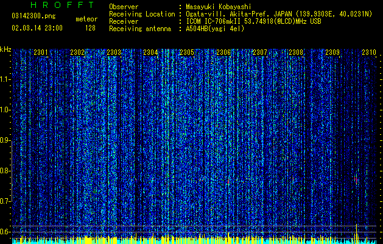Select the filename 03142300.png

33,16
